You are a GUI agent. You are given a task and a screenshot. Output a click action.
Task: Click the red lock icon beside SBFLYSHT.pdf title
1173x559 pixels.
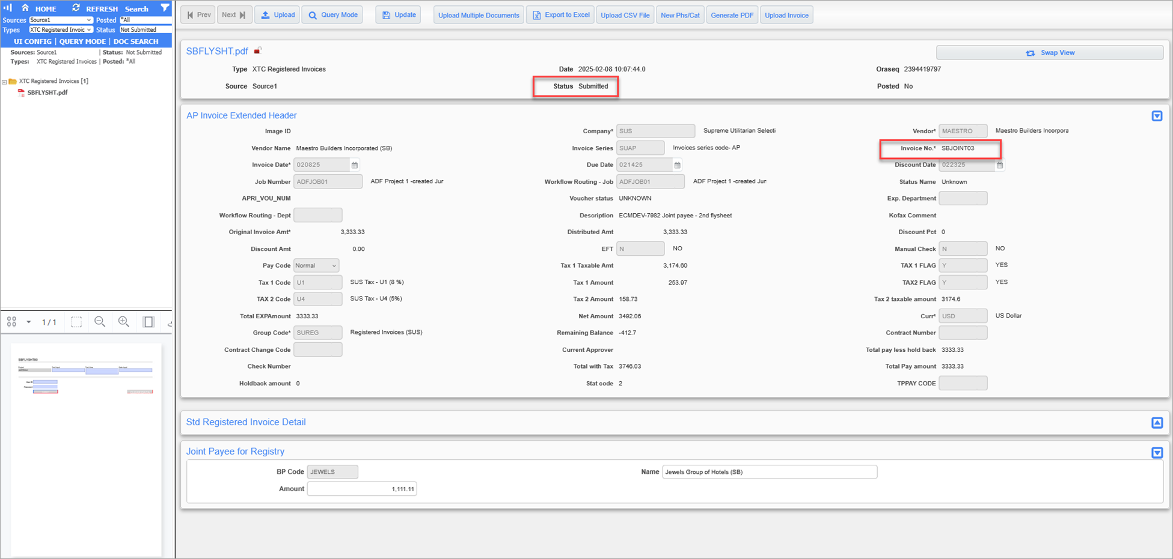pyautogui.click(x=258, y=50)
